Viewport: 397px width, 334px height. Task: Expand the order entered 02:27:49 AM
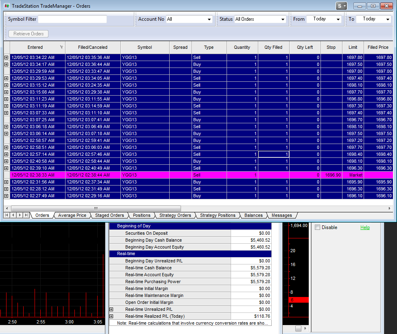point(7,196)
